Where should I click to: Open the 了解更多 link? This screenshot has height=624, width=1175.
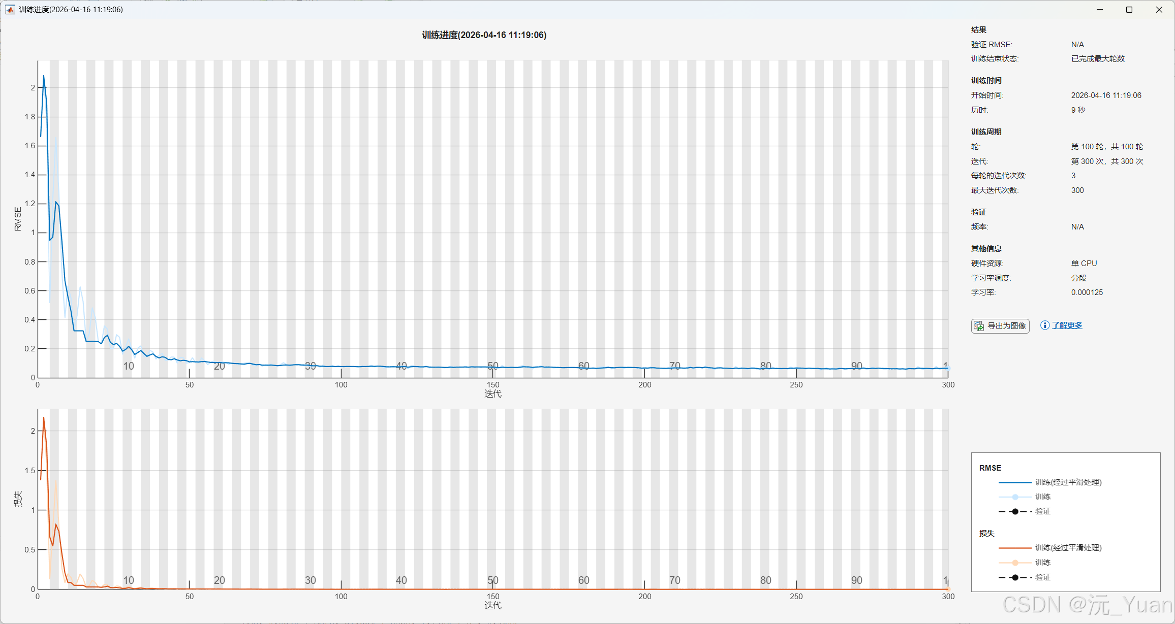pyautogui.click(x=1067, y=325)
